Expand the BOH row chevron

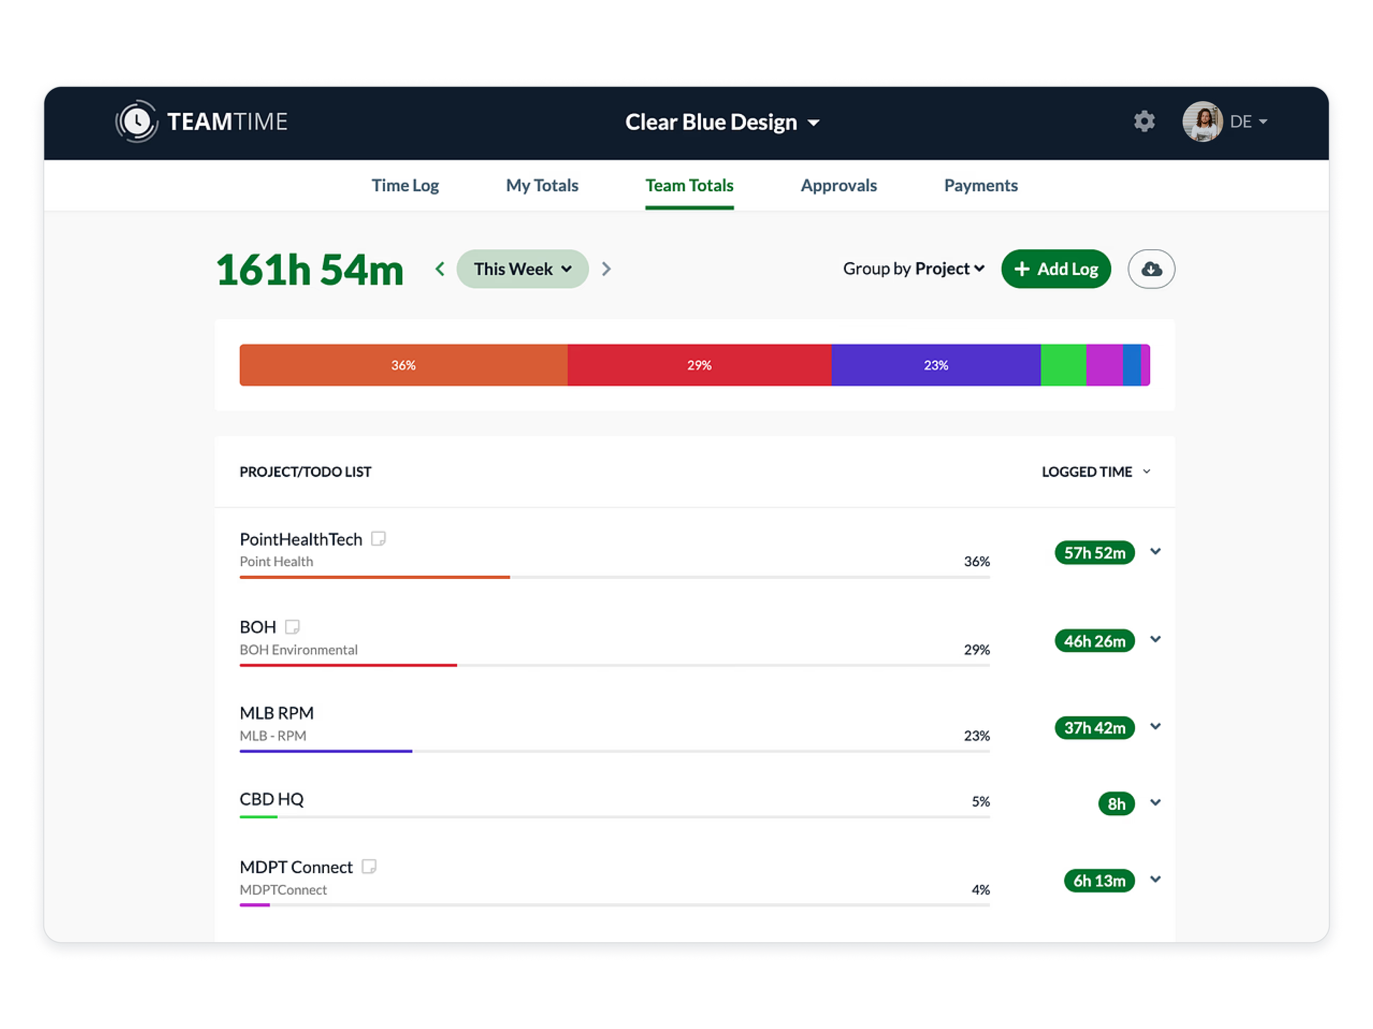1155,639
